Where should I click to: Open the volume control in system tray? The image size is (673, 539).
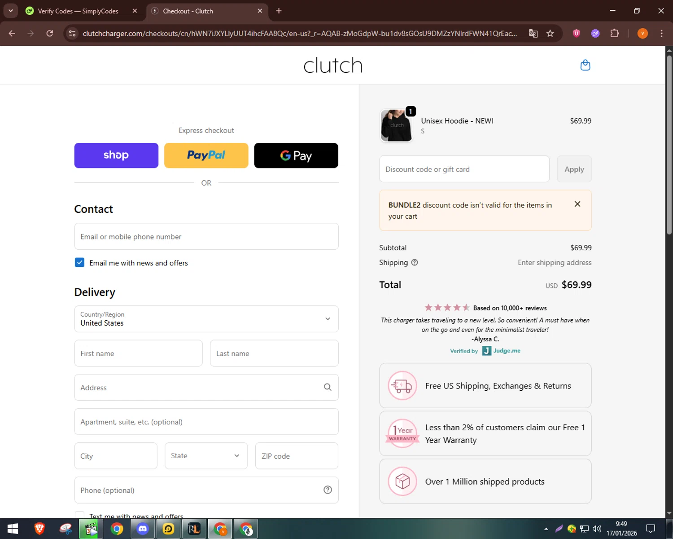click(597, 529)
